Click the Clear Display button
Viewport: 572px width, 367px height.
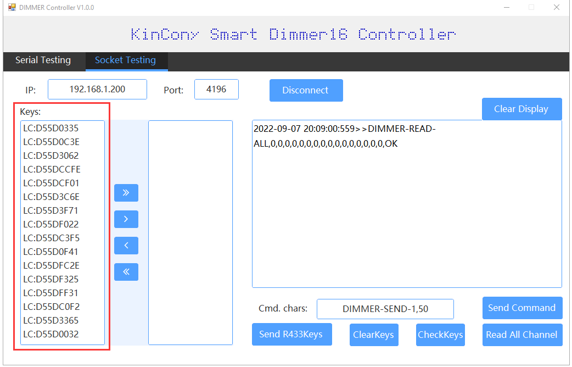click(x=521, y=109)
